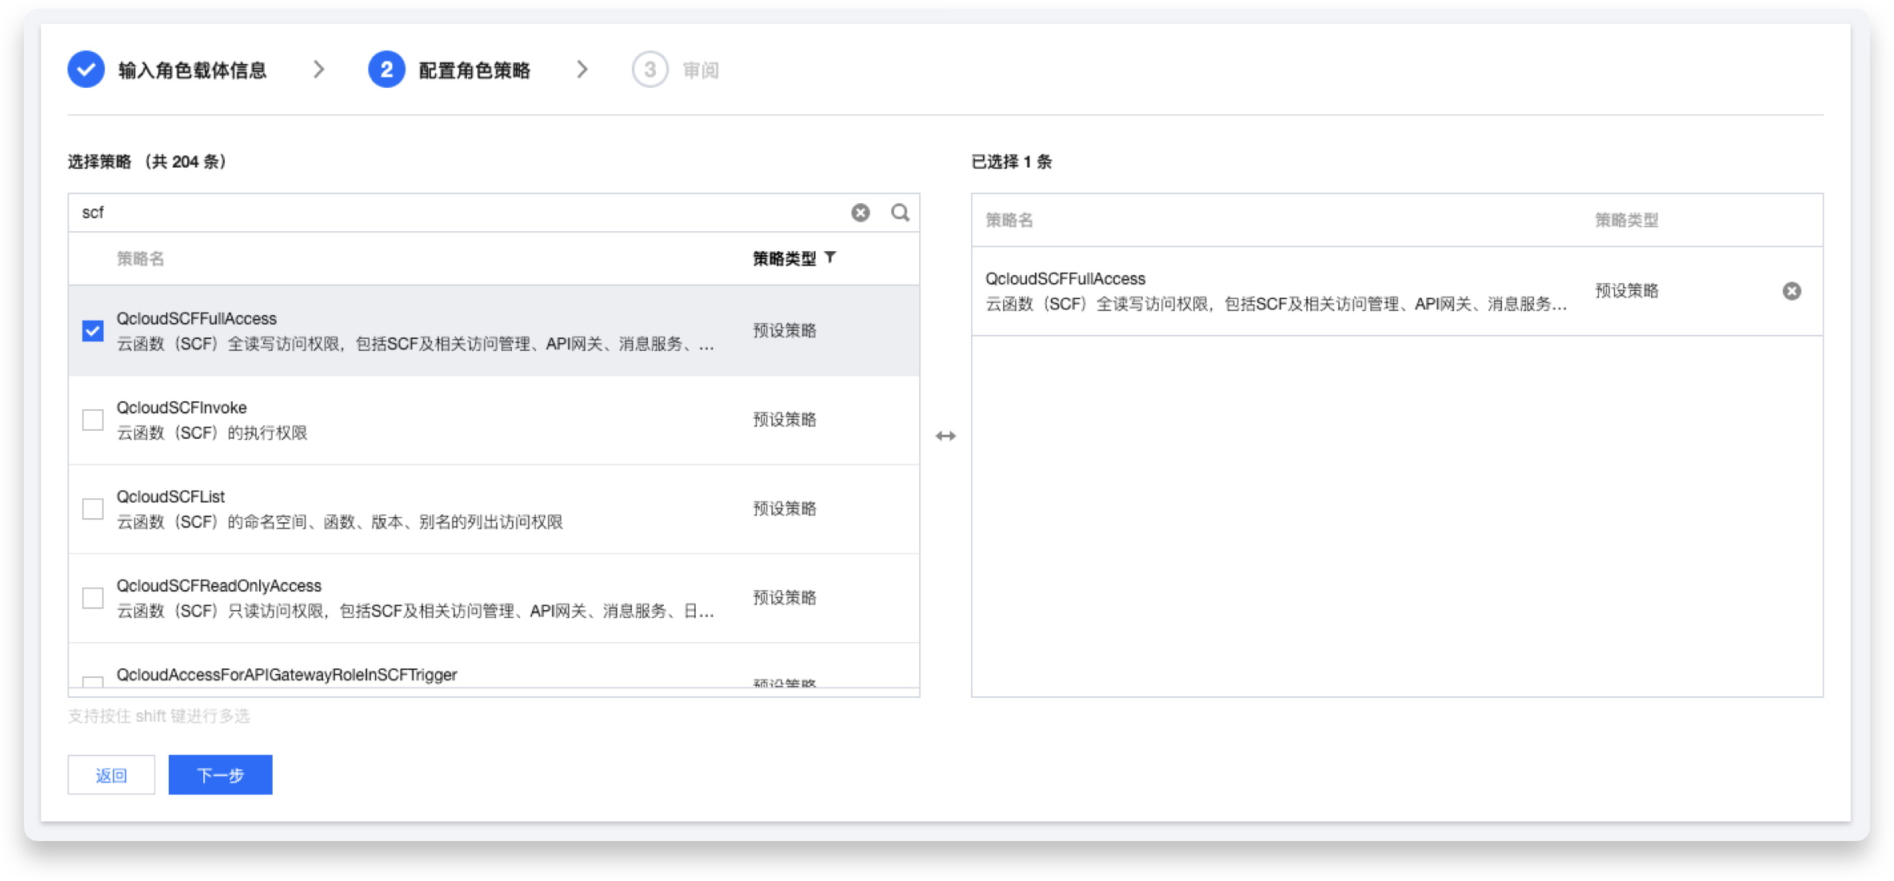Check QcloudAccessForAPIGatewayRoleInSCFTrigger checkbox
Viewport: 1894px width, 881px height.
pyautogui.click(x=93, y=682)
